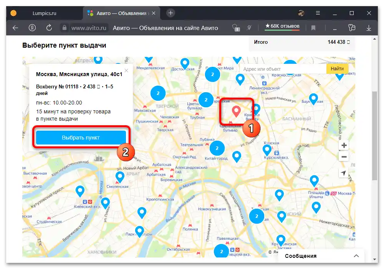
Task: Click the profile avatar in title bar
Action: (301, 13)
